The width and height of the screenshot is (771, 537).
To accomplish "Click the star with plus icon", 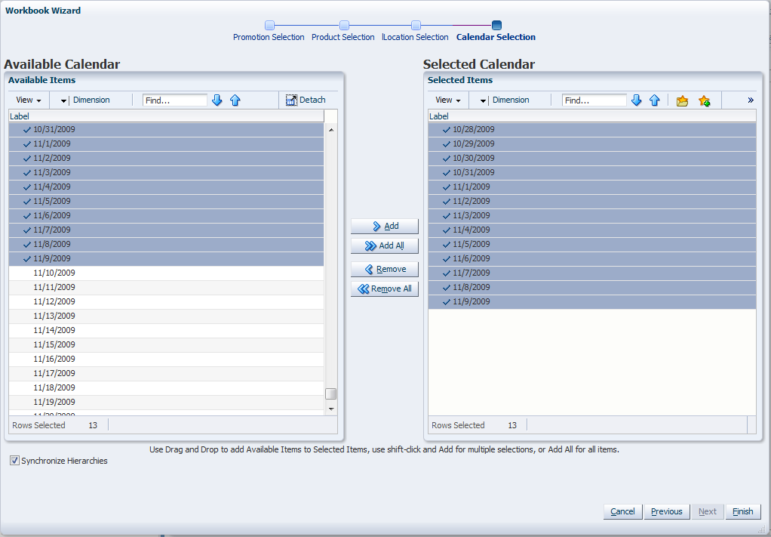I will point(704,101).
